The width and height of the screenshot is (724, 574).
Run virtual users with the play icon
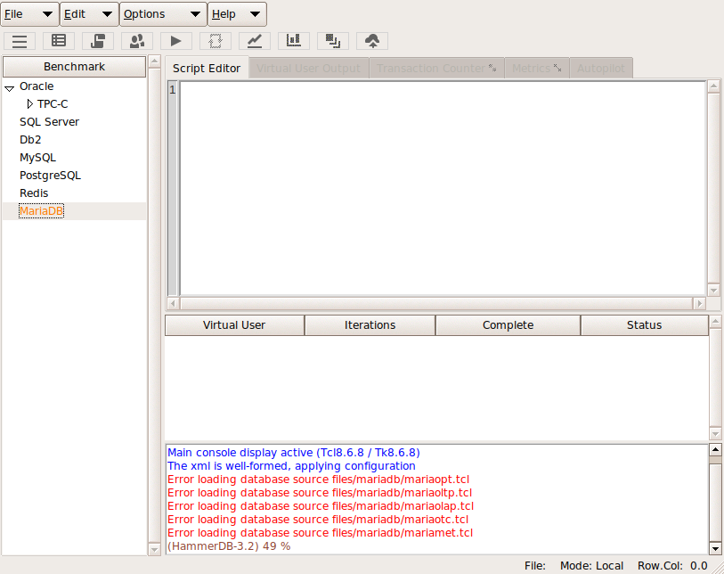[176, 41]
